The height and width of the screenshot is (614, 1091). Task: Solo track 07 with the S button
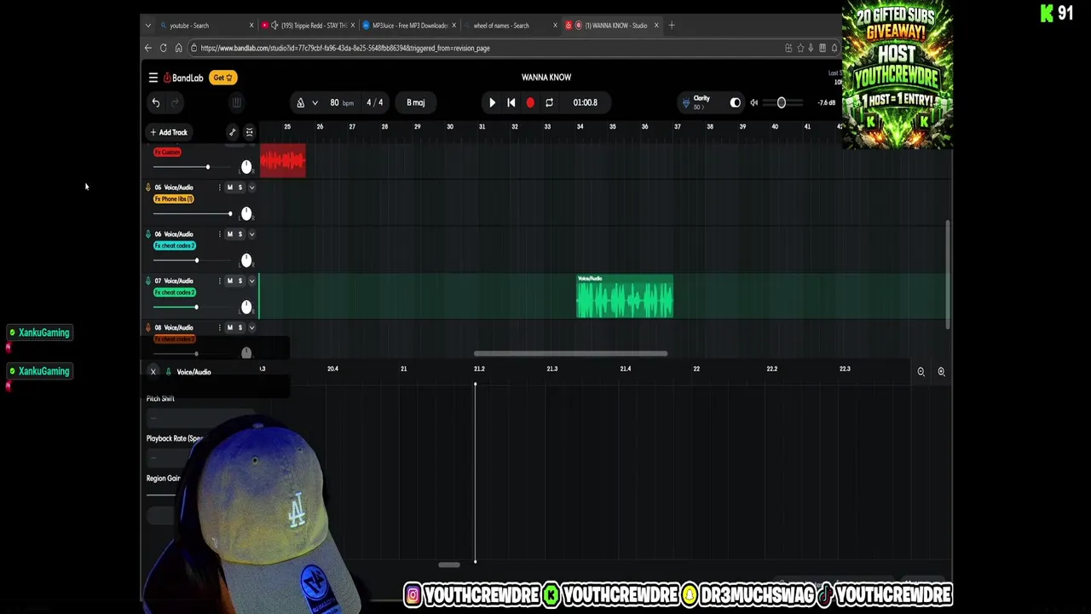click(240, 281)
